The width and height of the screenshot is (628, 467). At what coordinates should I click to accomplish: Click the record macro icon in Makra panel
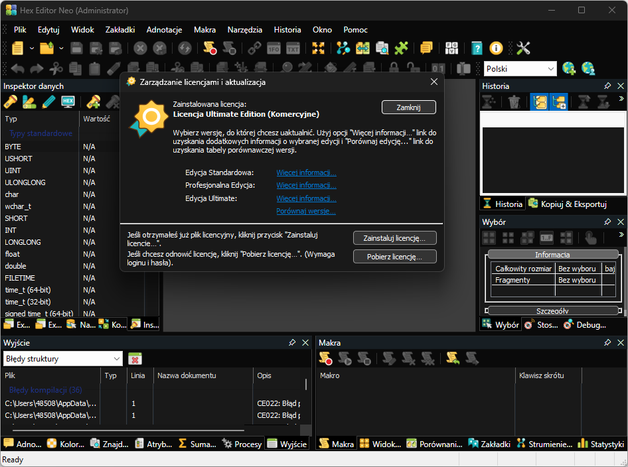click(325, 359)
